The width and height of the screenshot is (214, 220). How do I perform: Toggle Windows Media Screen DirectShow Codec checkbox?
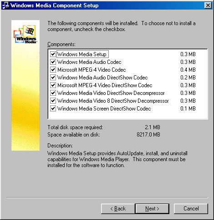click(53, 109)
